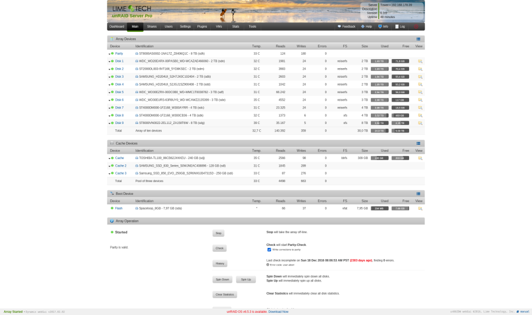Click the Cache 3 green status ball
Screen dimensions: 532x315
pos(112,173)
